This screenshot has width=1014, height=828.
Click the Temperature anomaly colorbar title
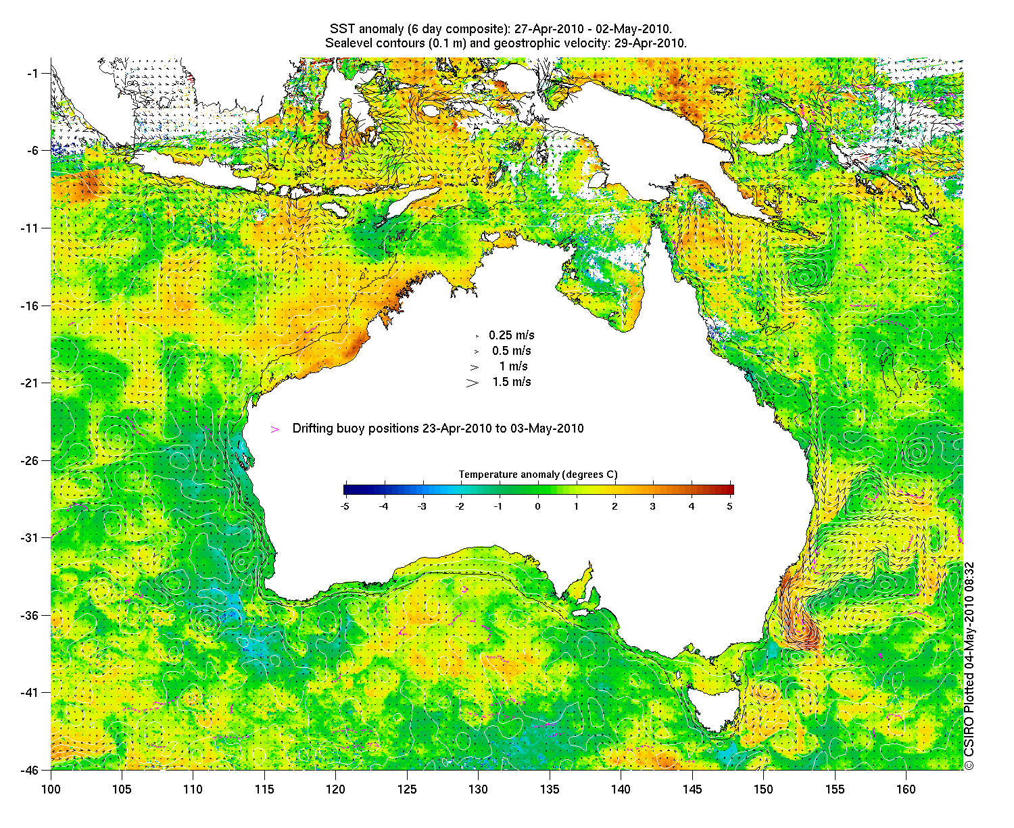click(x=538, y=474)
